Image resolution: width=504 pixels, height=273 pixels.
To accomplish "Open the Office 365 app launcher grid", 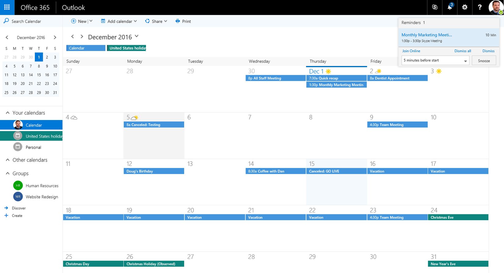I will [7, 7].
